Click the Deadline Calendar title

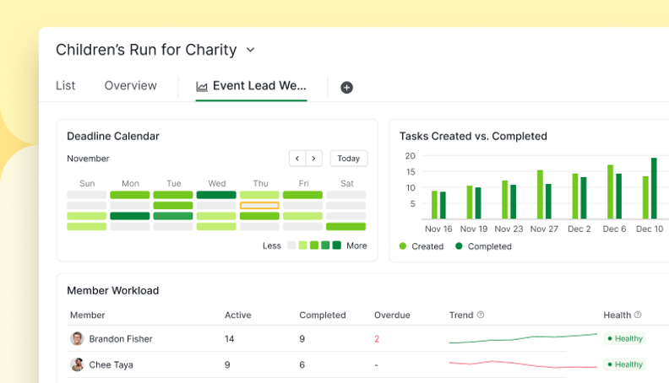coord(113,137)
